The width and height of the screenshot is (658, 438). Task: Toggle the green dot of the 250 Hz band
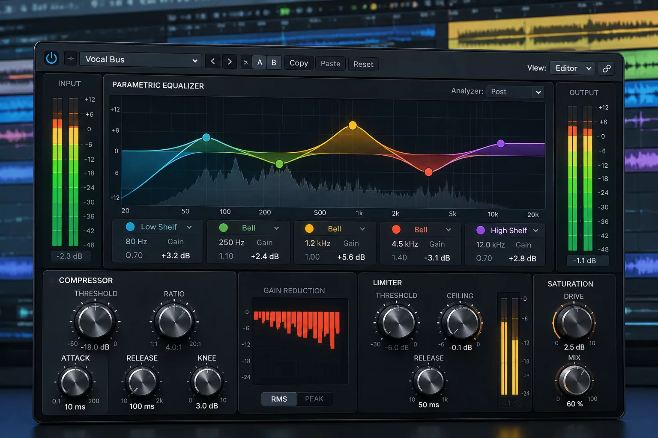coord(224,228)
